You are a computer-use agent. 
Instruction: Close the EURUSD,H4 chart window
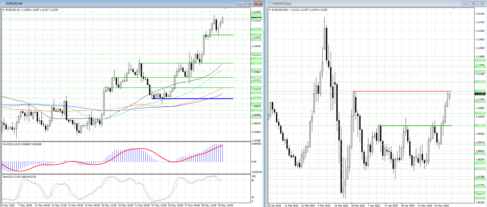[258, 3]
